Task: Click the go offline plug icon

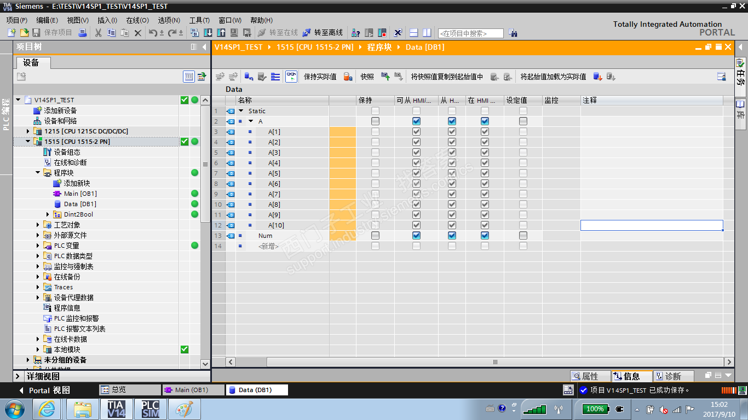Action: click(307, 33)
